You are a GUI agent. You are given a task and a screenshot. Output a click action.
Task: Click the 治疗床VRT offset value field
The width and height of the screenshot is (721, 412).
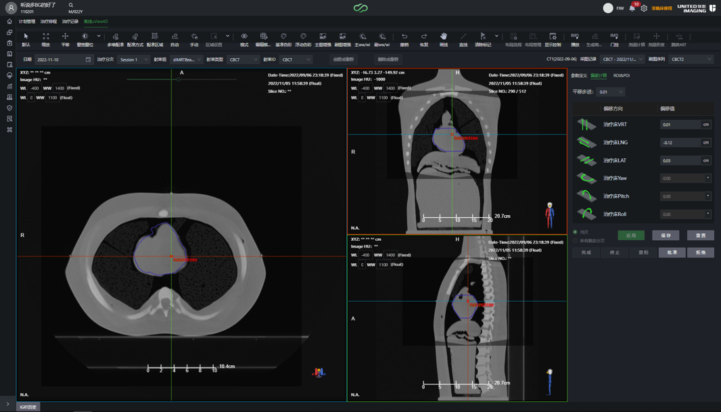680,124
